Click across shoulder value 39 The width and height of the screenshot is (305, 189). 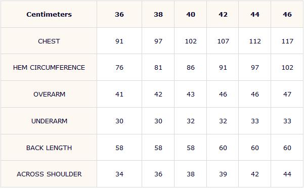point(223,174)
